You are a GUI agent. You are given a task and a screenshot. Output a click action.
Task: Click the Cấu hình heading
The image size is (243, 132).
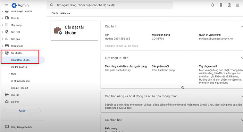(x=111, y=26)
